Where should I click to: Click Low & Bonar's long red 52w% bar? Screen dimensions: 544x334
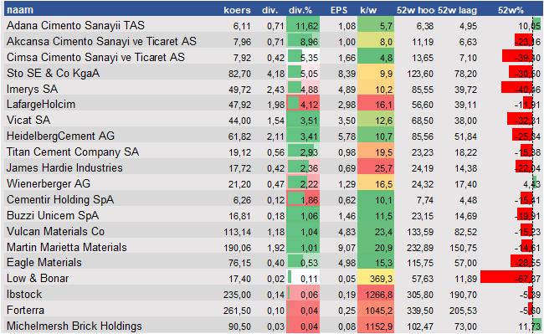506,277
